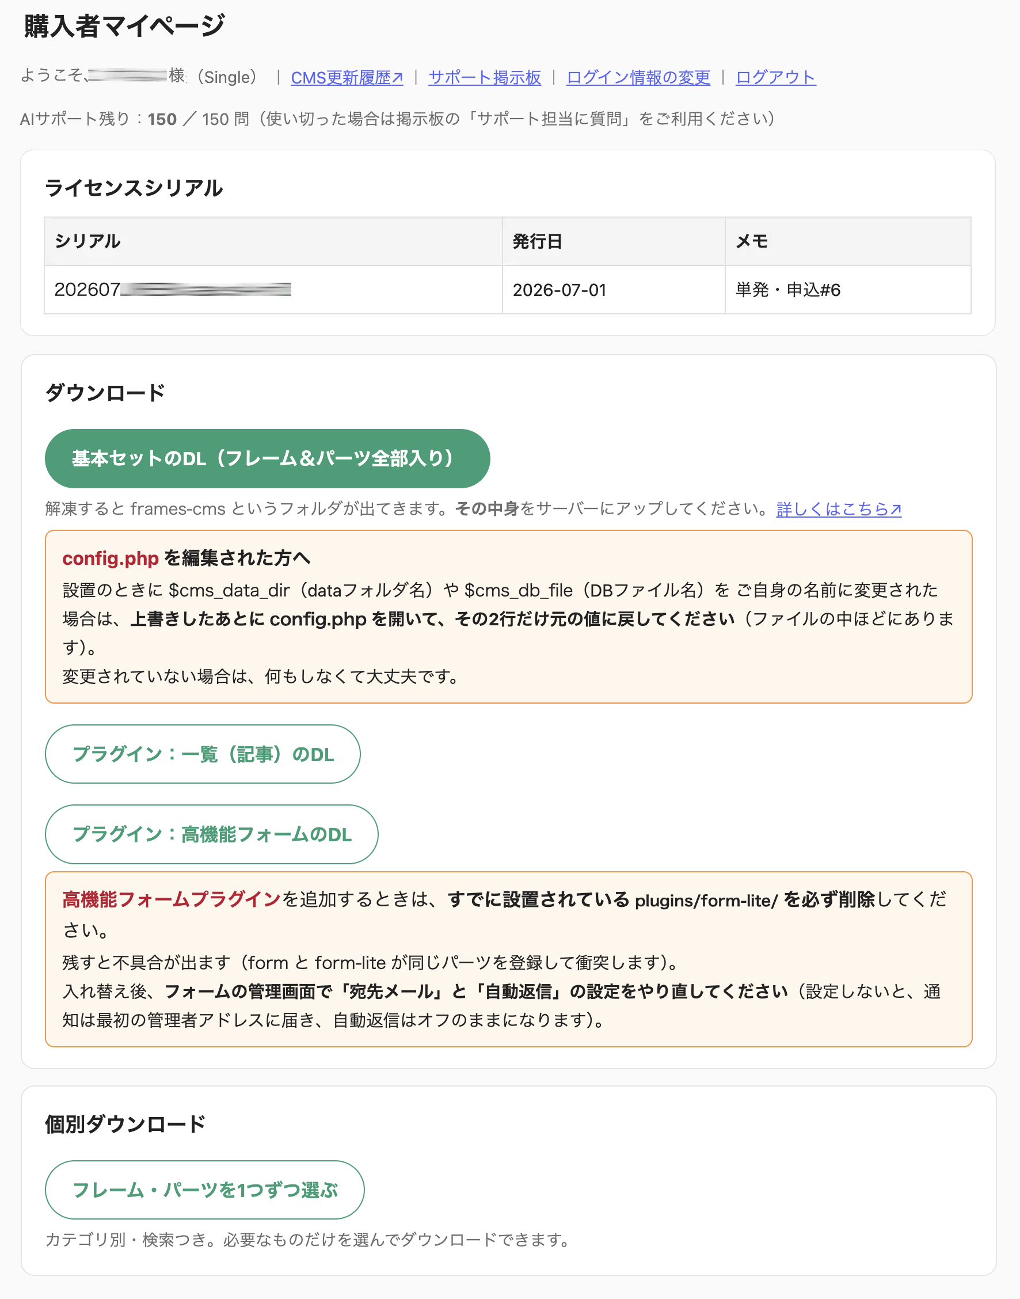
Task: Open 詳しくはこちら help link
Action: coord(839,509)
